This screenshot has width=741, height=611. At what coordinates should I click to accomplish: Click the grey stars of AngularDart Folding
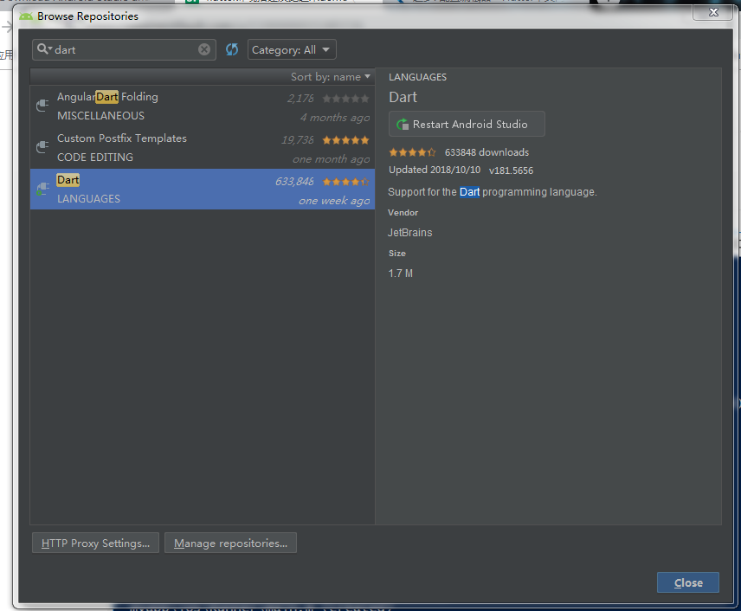[x=345, y=99]
